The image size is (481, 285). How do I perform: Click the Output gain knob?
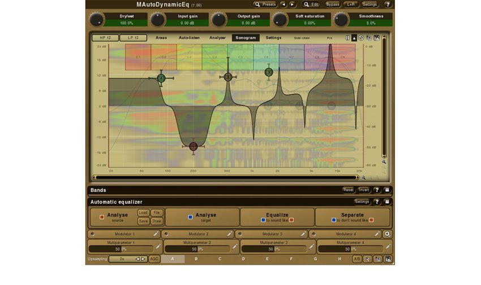[219, 20]
